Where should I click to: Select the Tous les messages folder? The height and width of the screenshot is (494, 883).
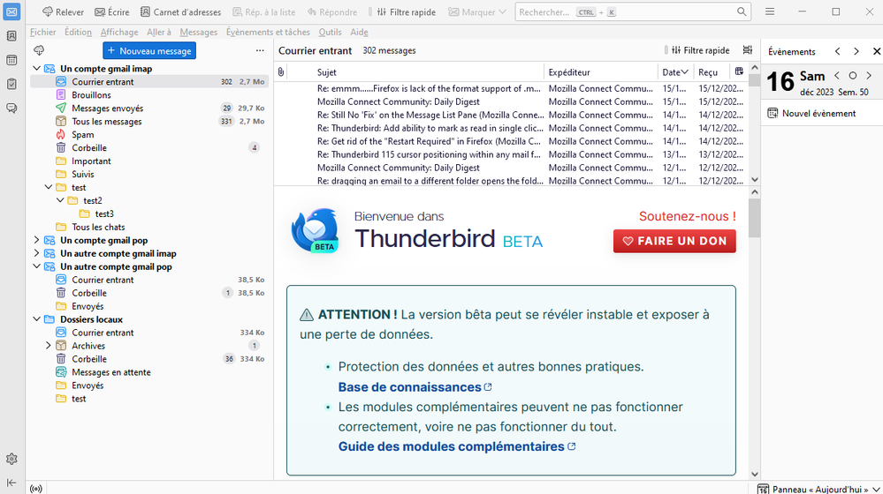(x=149, y=122)
